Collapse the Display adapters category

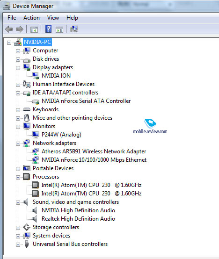click(18, 68)
